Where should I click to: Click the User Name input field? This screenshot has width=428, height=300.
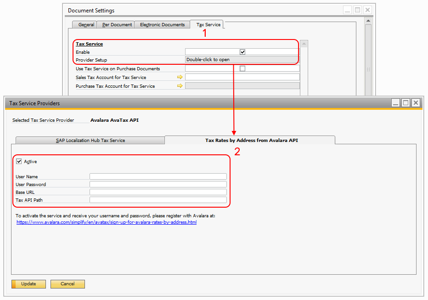pyautogui.click(x=158, y=176)
